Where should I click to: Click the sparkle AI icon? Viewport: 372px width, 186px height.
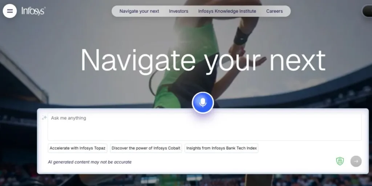(44, 118)
